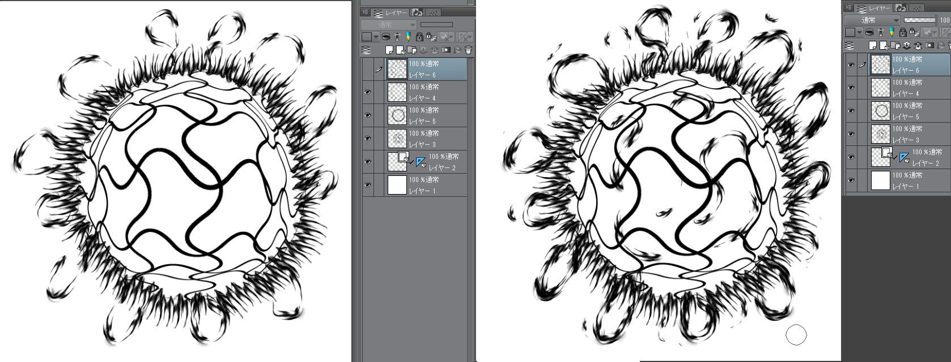This screenshot has width=951, height=362.
Task: Hide レイヤー 5 in right panel
Action: pos(851,111)
